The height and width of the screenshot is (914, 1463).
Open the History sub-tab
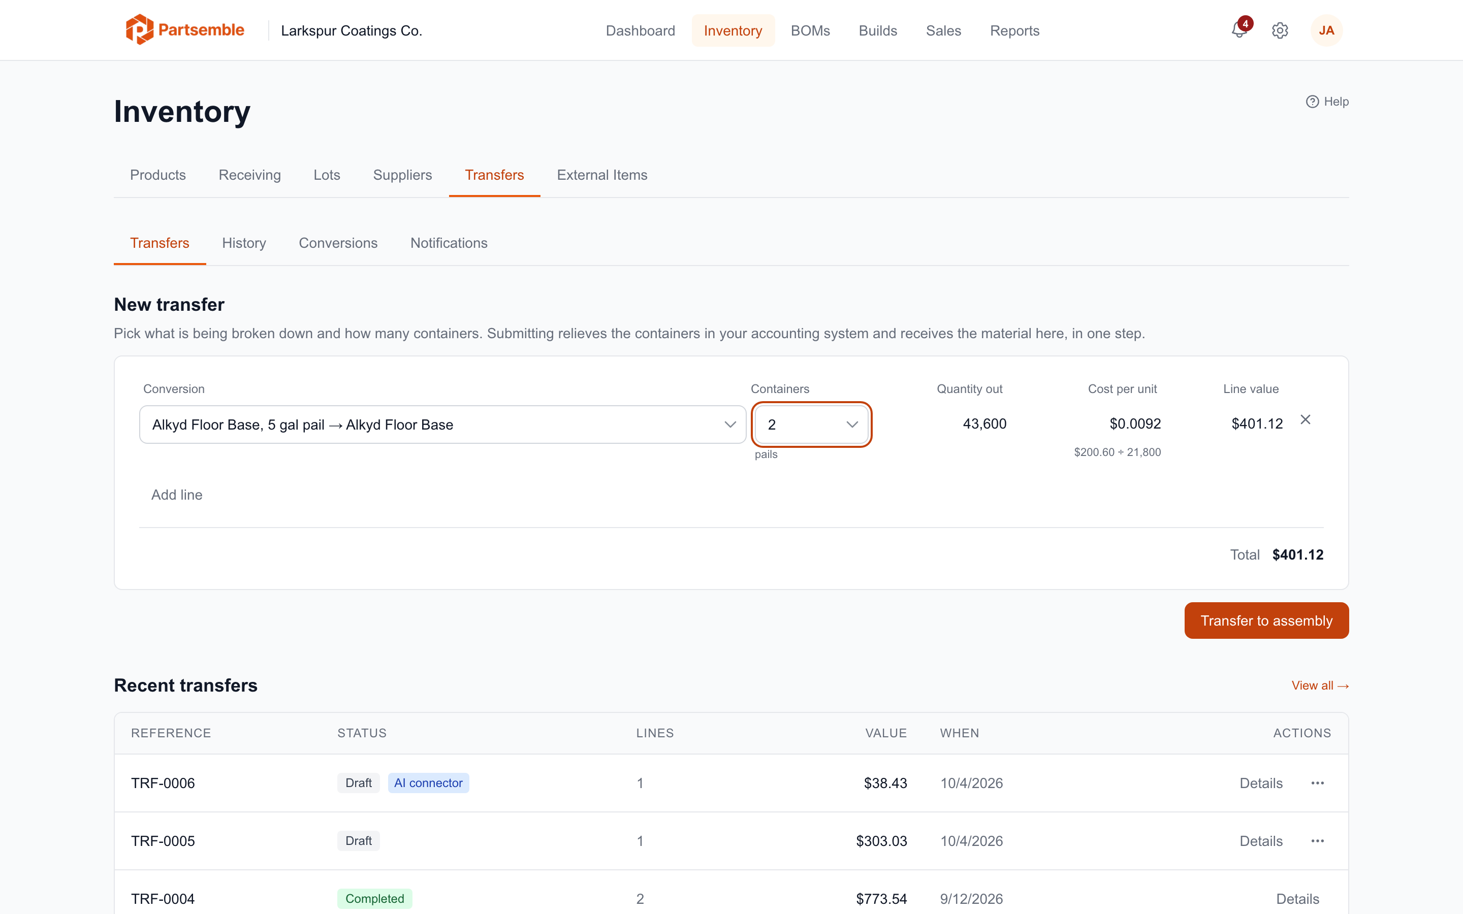tap(244, 243)
